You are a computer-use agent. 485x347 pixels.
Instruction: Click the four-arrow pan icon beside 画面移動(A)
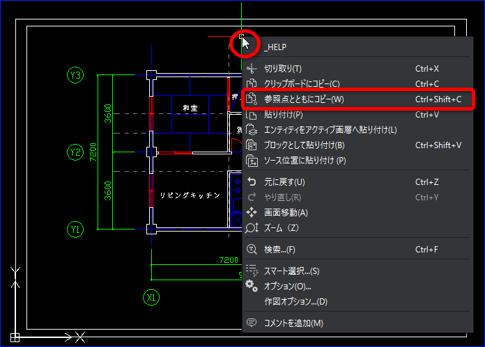click(x=252, y=212)
